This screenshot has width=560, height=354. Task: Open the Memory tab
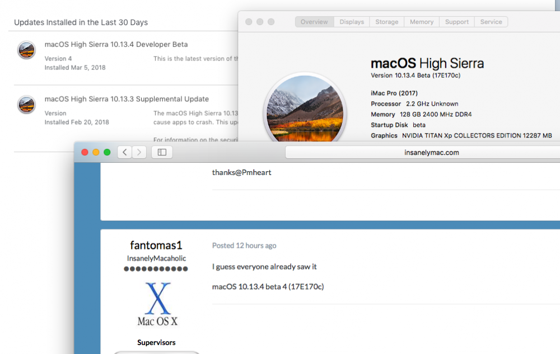coord(422,22)
